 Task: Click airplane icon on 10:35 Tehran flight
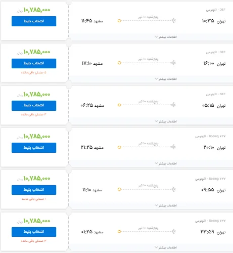tap(173, 20)
